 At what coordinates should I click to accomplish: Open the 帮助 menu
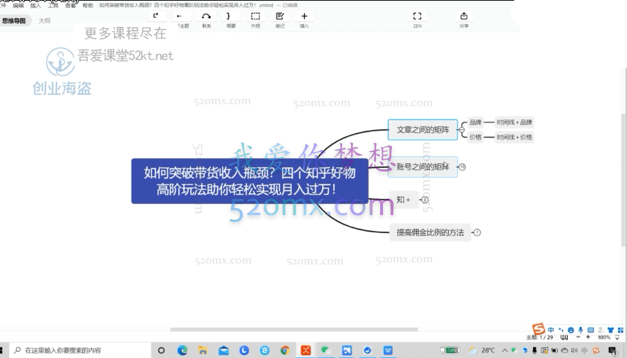click(x=88, y=6)
